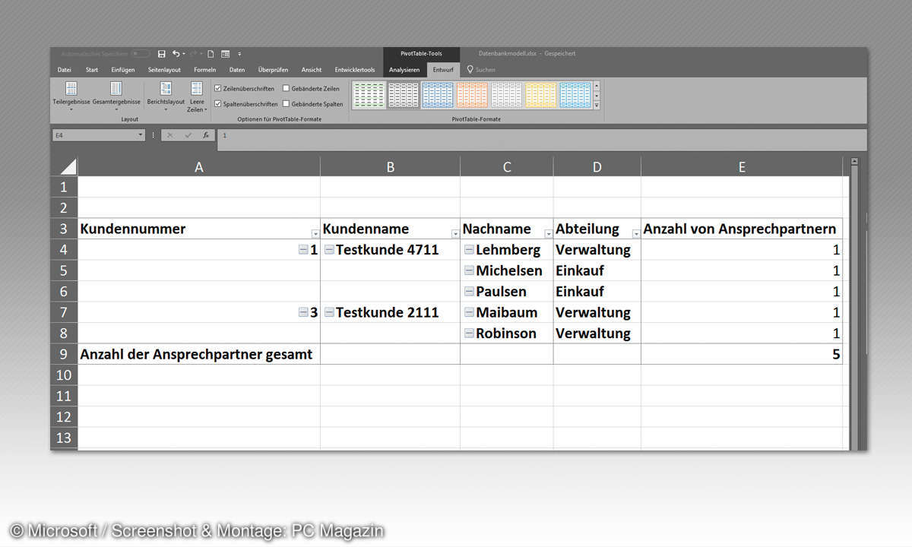Apply the orange PivotTable style
Image resolution: width=912 pixels, height=547 pixels.
pyautogui.click(x=472, y=95)
